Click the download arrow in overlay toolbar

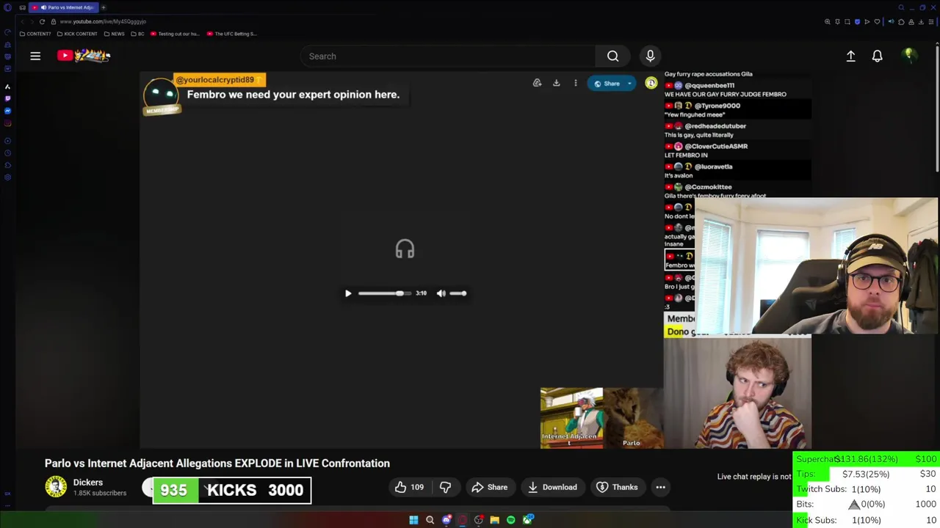coord(556,83)
